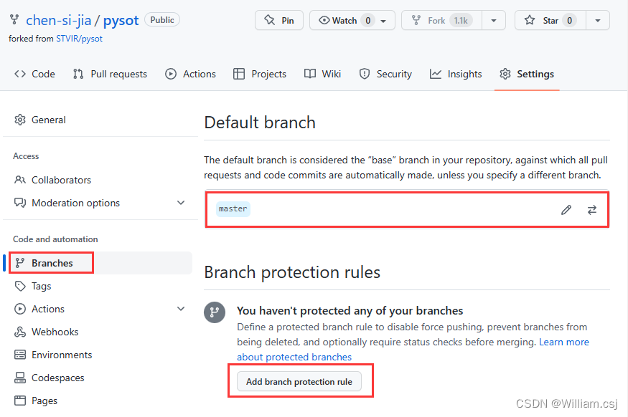
Task: Select the Settings tab
Action: click(x=527, y=74)
